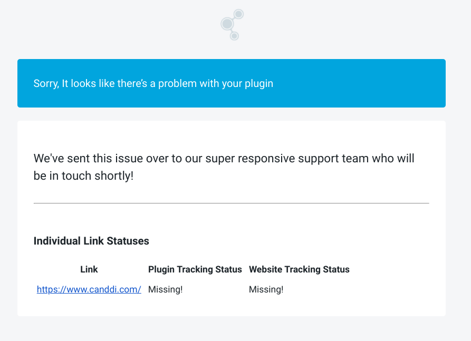Click the 'Link' column header
The width and height of the screenshot is (471, 341).
89,269
